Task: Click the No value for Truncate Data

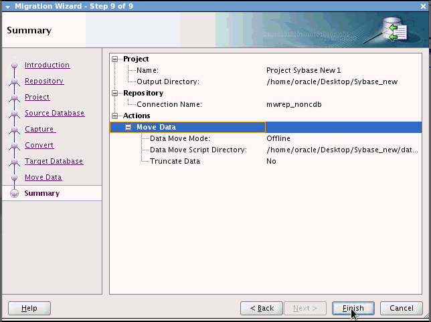Action: tap(271, 161)
